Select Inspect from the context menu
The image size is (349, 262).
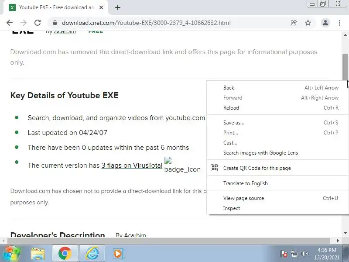278,208
